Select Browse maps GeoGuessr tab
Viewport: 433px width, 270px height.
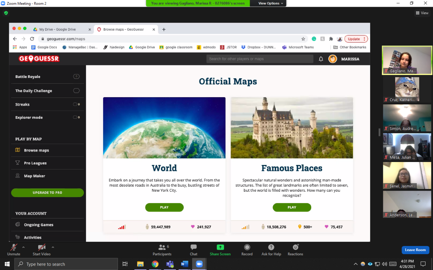tap(123, 29)
